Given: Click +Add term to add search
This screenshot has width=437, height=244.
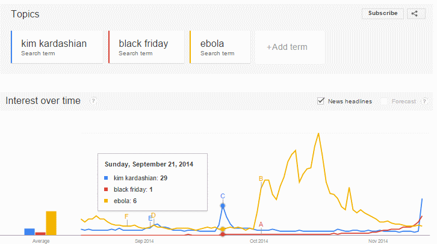Looking at the screenshot, I should pyautogui.click(x=287, y=47).
